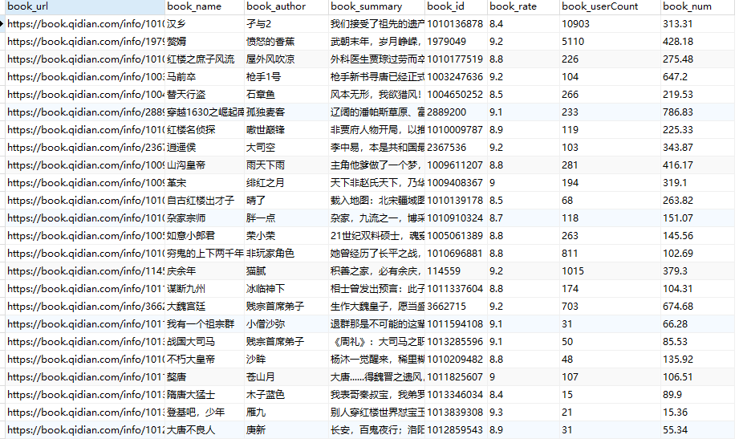
Task: Select book_id cell 1010136878
Action: pos(456,24)
